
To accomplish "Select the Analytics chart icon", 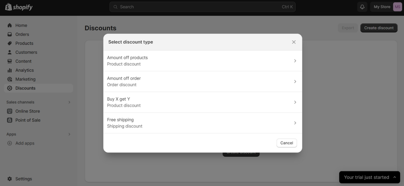I will [x=10, y=70].
